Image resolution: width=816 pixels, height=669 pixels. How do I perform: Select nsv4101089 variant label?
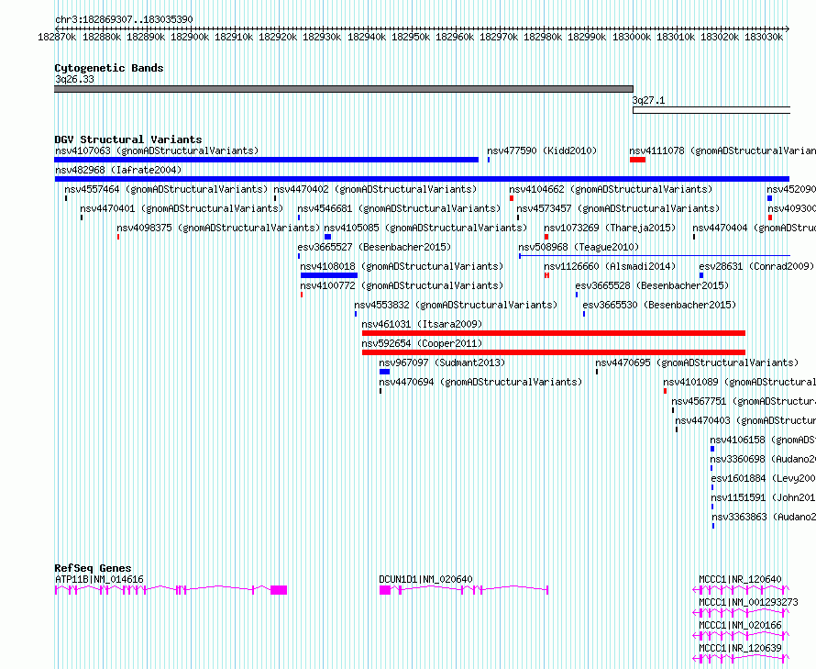click(740, 382)
